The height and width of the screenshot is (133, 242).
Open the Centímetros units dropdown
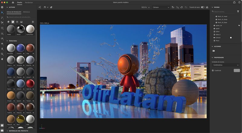tap(226, 65)
